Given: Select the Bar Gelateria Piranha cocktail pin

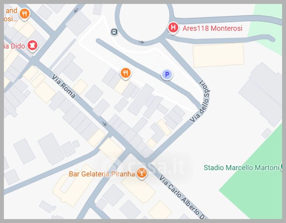Looking at the screenshot, I should click(142, 173).
